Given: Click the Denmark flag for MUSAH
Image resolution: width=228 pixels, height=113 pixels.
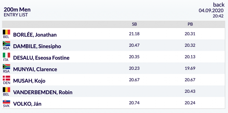Looking at the screenshot, I should tap(6, 78).
